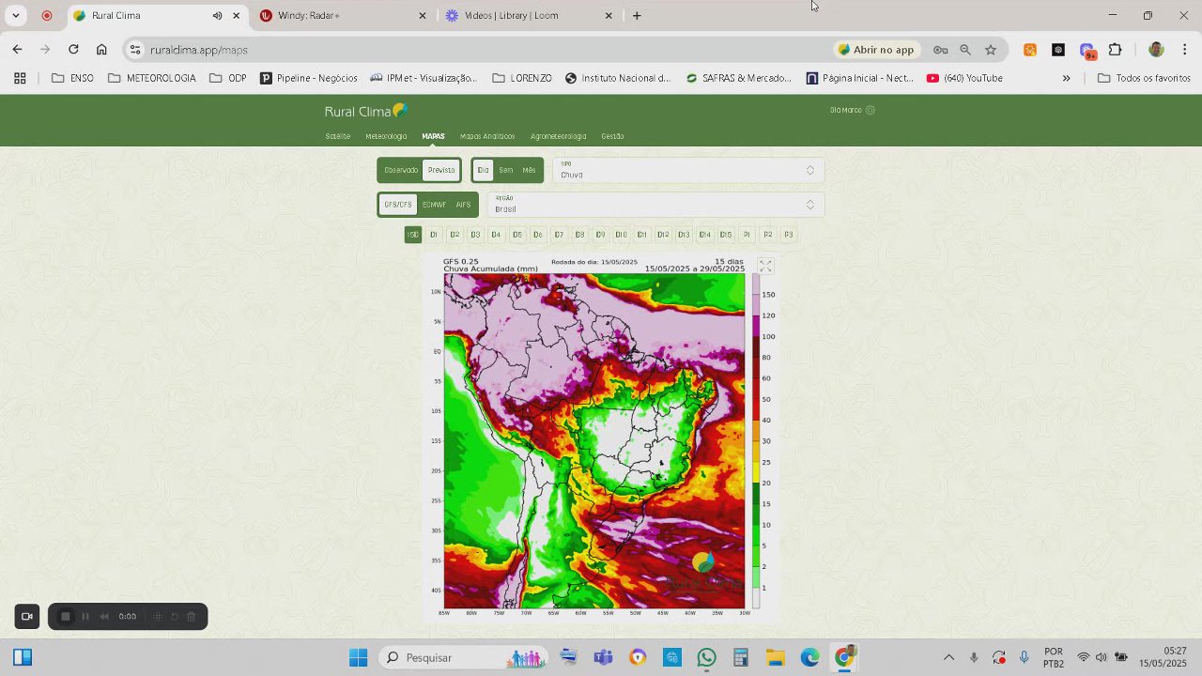Open the Calculator from the taskbar
The height and width of the screenshot is (676, 1202).
741,657
